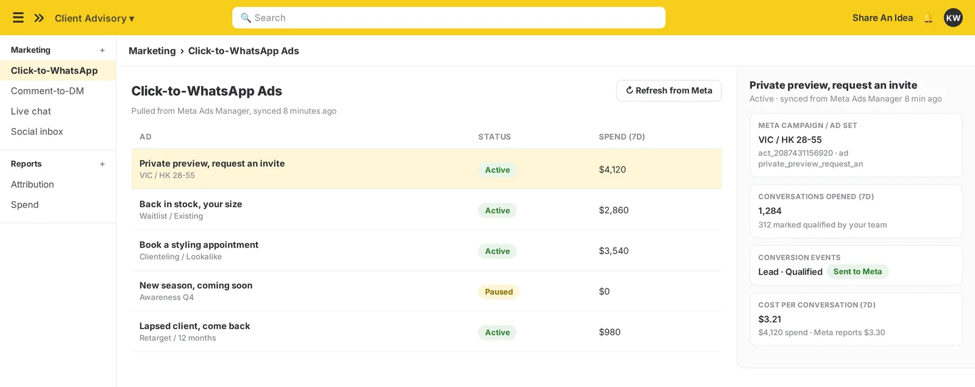
Task: Click the act_2087431156920 account ID text
Action: [795, 153]
